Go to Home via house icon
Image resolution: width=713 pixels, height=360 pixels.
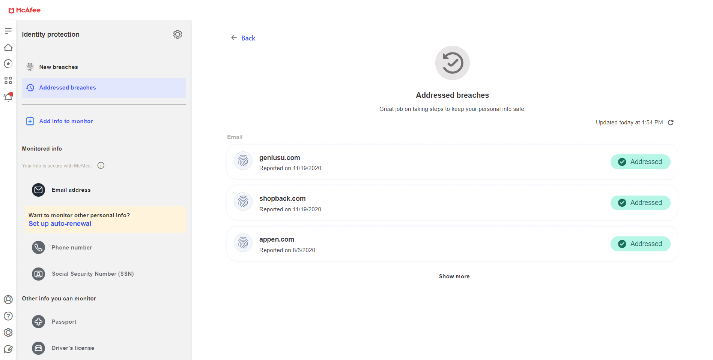pyautogui.click(x=8, y=48)
